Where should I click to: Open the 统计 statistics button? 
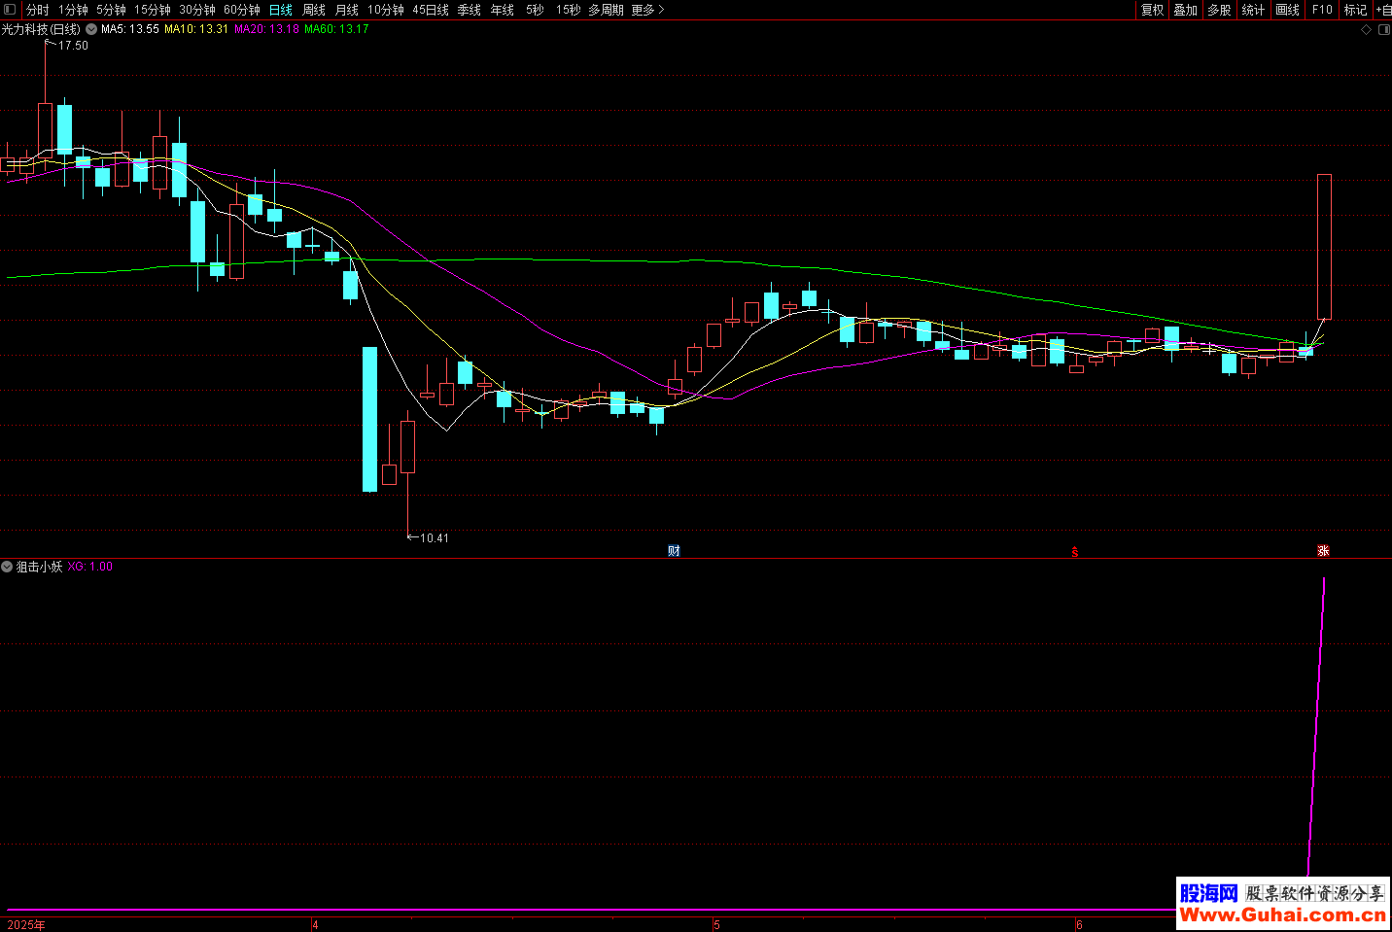click(x=1253, y=10)
